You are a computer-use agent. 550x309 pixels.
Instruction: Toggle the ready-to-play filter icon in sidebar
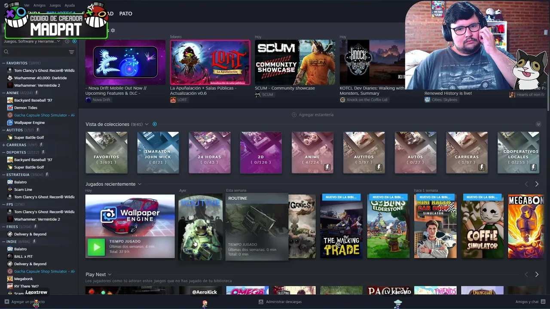point(74,41)
